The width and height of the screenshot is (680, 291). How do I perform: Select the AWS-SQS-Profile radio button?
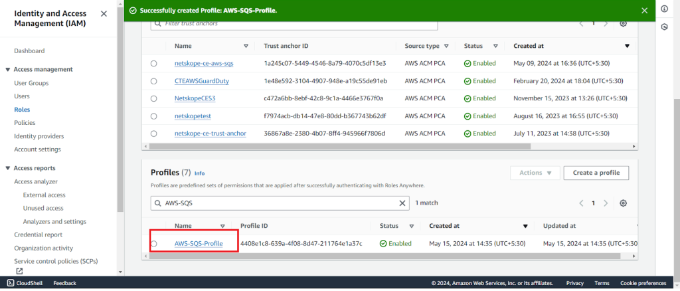tap(153, 244)
